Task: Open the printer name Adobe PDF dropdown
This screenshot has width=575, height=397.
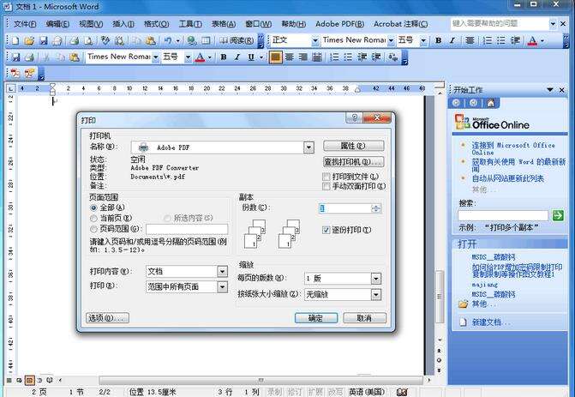Action: pyautogui.click(x=308, y=147)
